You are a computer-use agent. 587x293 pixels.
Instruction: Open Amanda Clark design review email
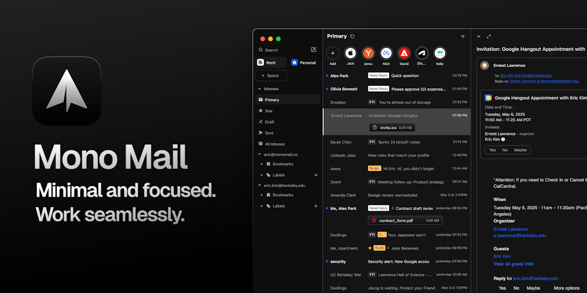397,195
